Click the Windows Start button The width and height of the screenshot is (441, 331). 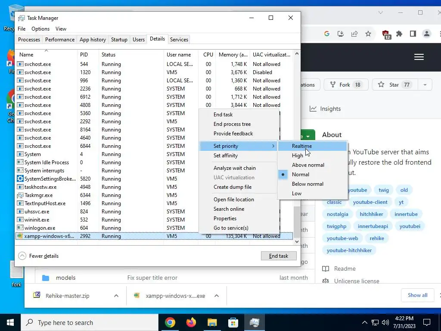[x=10, y=322]
